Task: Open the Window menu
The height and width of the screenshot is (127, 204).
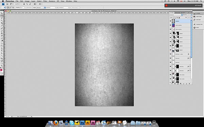Action: [x=69, y=1]
